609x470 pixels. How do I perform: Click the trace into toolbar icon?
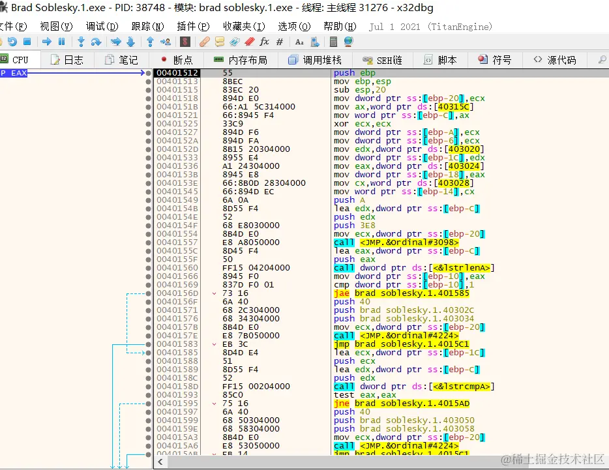click(116, 42)
